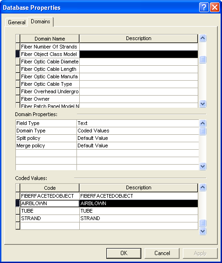Click Domain Type value Coded Values
This screenshot has width=222, height=263.
click(x=138, y=131)
